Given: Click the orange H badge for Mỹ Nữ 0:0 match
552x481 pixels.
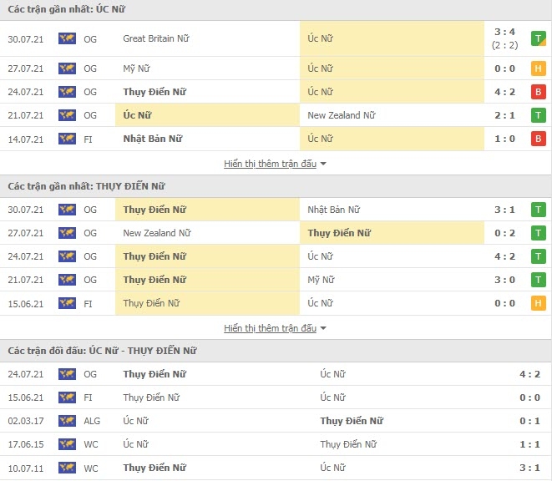Looking at the screenshot, I should (539, 68).
